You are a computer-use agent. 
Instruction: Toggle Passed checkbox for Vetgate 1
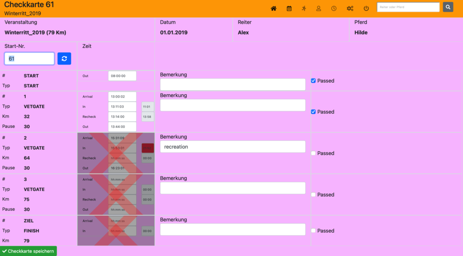[x=314, y=112]
